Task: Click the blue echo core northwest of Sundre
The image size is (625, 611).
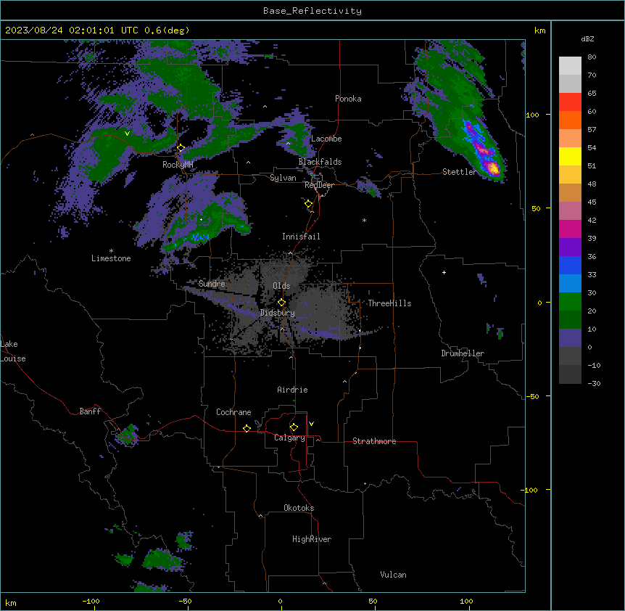Action: tap(200, 238)
